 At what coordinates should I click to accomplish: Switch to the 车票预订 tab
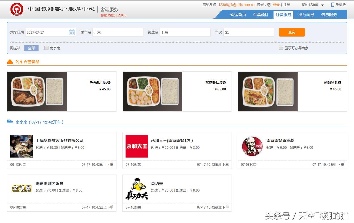260,15
